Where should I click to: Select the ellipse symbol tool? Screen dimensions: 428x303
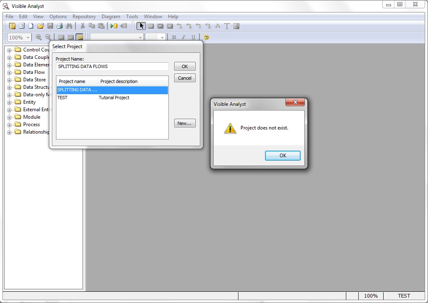pos(160,26)
